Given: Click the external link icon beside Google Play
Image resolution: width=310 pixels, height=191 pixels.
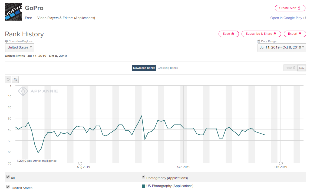Looking at the screenshot, I should (x=305, y=18).
